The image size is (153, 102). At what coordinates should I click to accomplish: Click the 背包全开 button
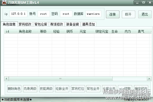[x=93, y=89]
